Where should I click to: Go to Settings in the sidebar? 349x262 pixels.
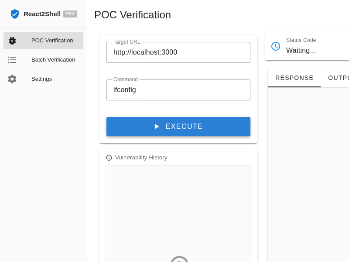(43, 79)
